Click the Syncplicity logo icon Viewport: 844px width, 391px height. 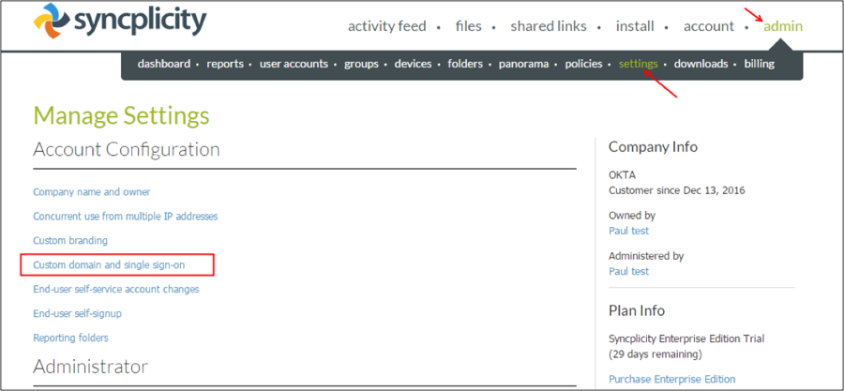point(52,21)
